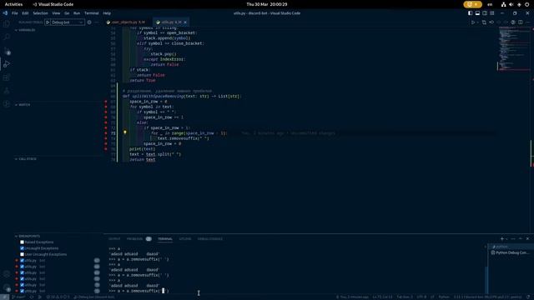Split the editor to the right
The image size is (534, 300).
click(x=521, y=22)
